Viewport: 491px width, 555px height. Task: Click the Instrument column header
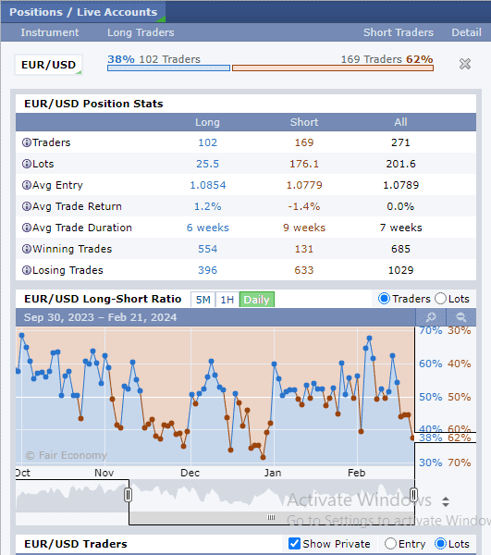(x=50, y=32)
